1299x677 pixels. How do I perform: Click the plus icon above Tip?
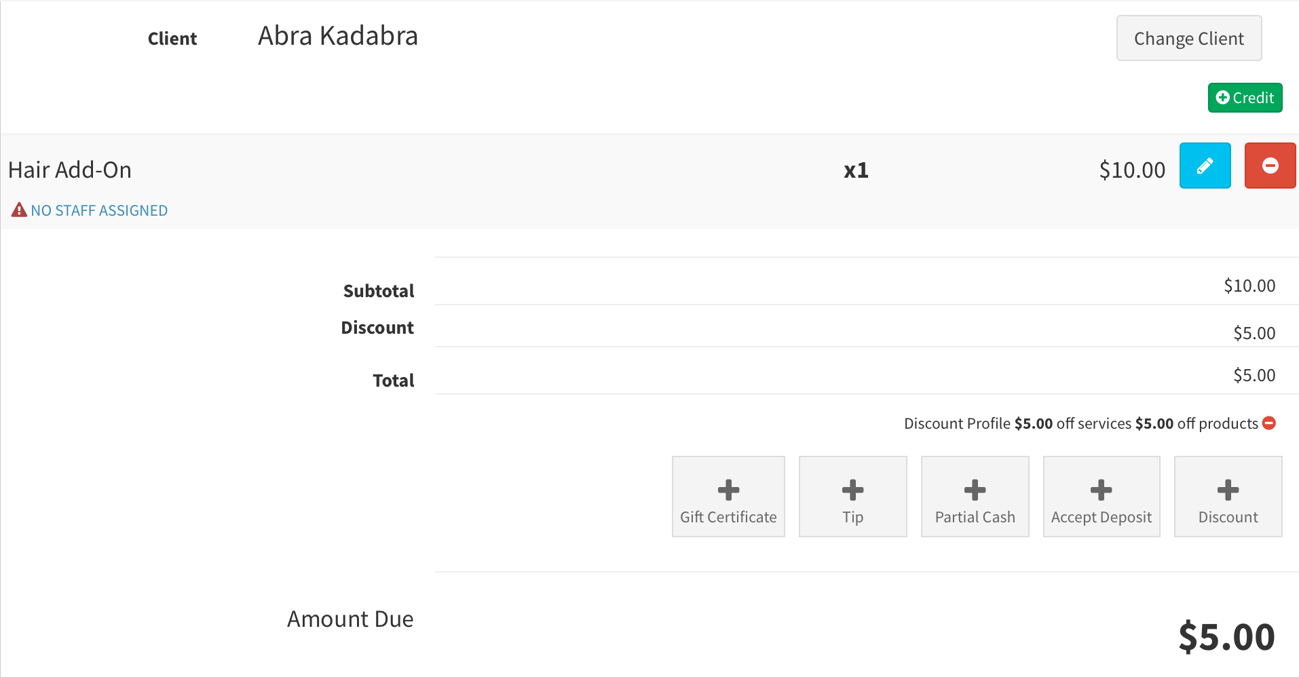pyautogui.click(x=852, y=490)
